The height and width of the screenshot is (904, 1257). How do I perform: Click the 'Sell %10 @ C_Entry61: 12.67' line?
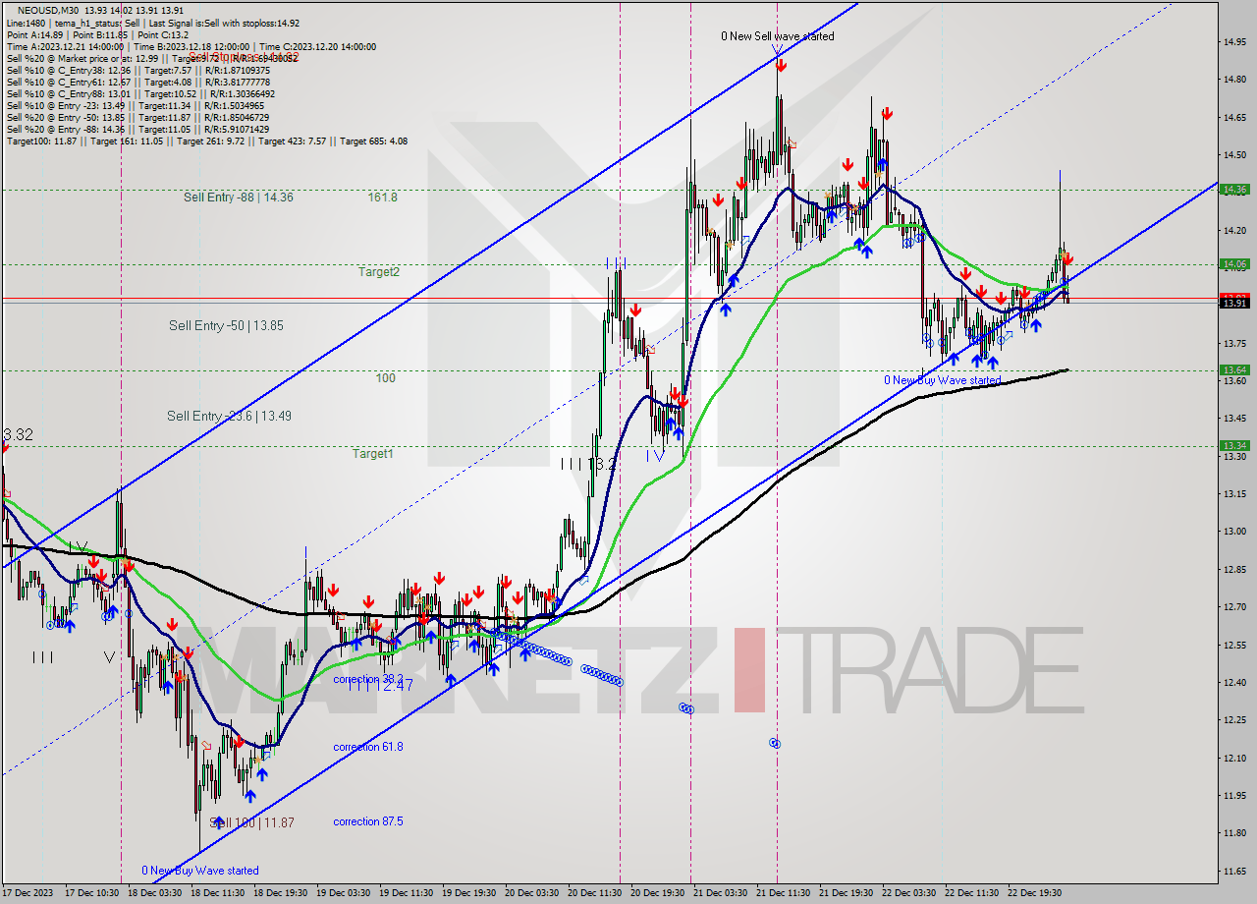point(137,82)
